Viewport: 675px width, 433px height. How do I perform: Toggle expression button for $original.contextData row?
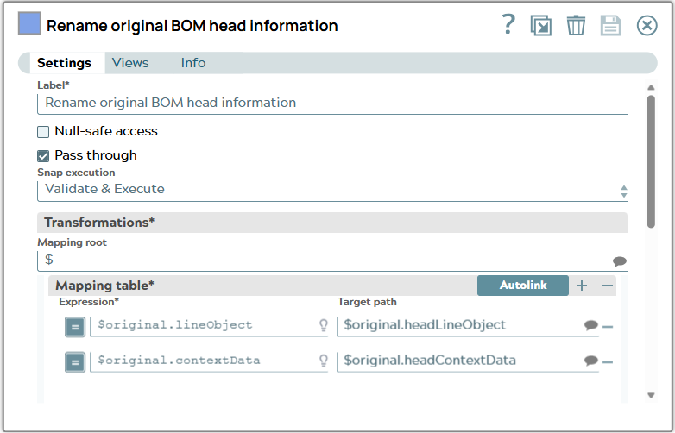(75, 362)
